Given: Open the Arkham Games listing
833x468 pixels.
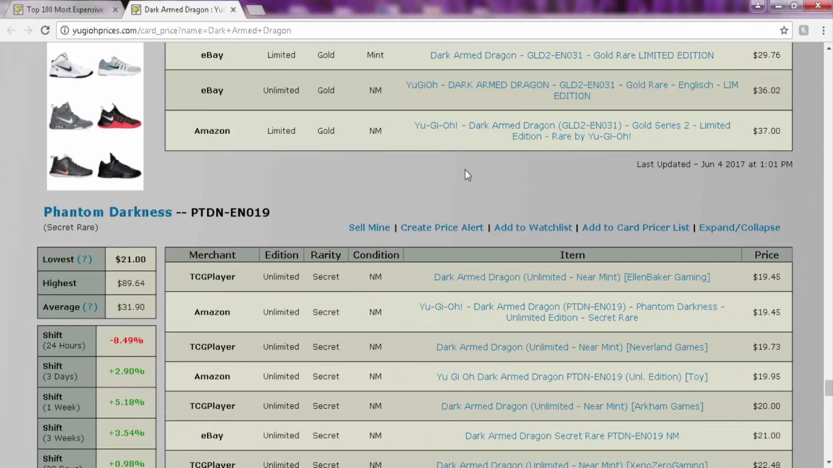Looking at the screenshot, I should click(x=572, y=406).
